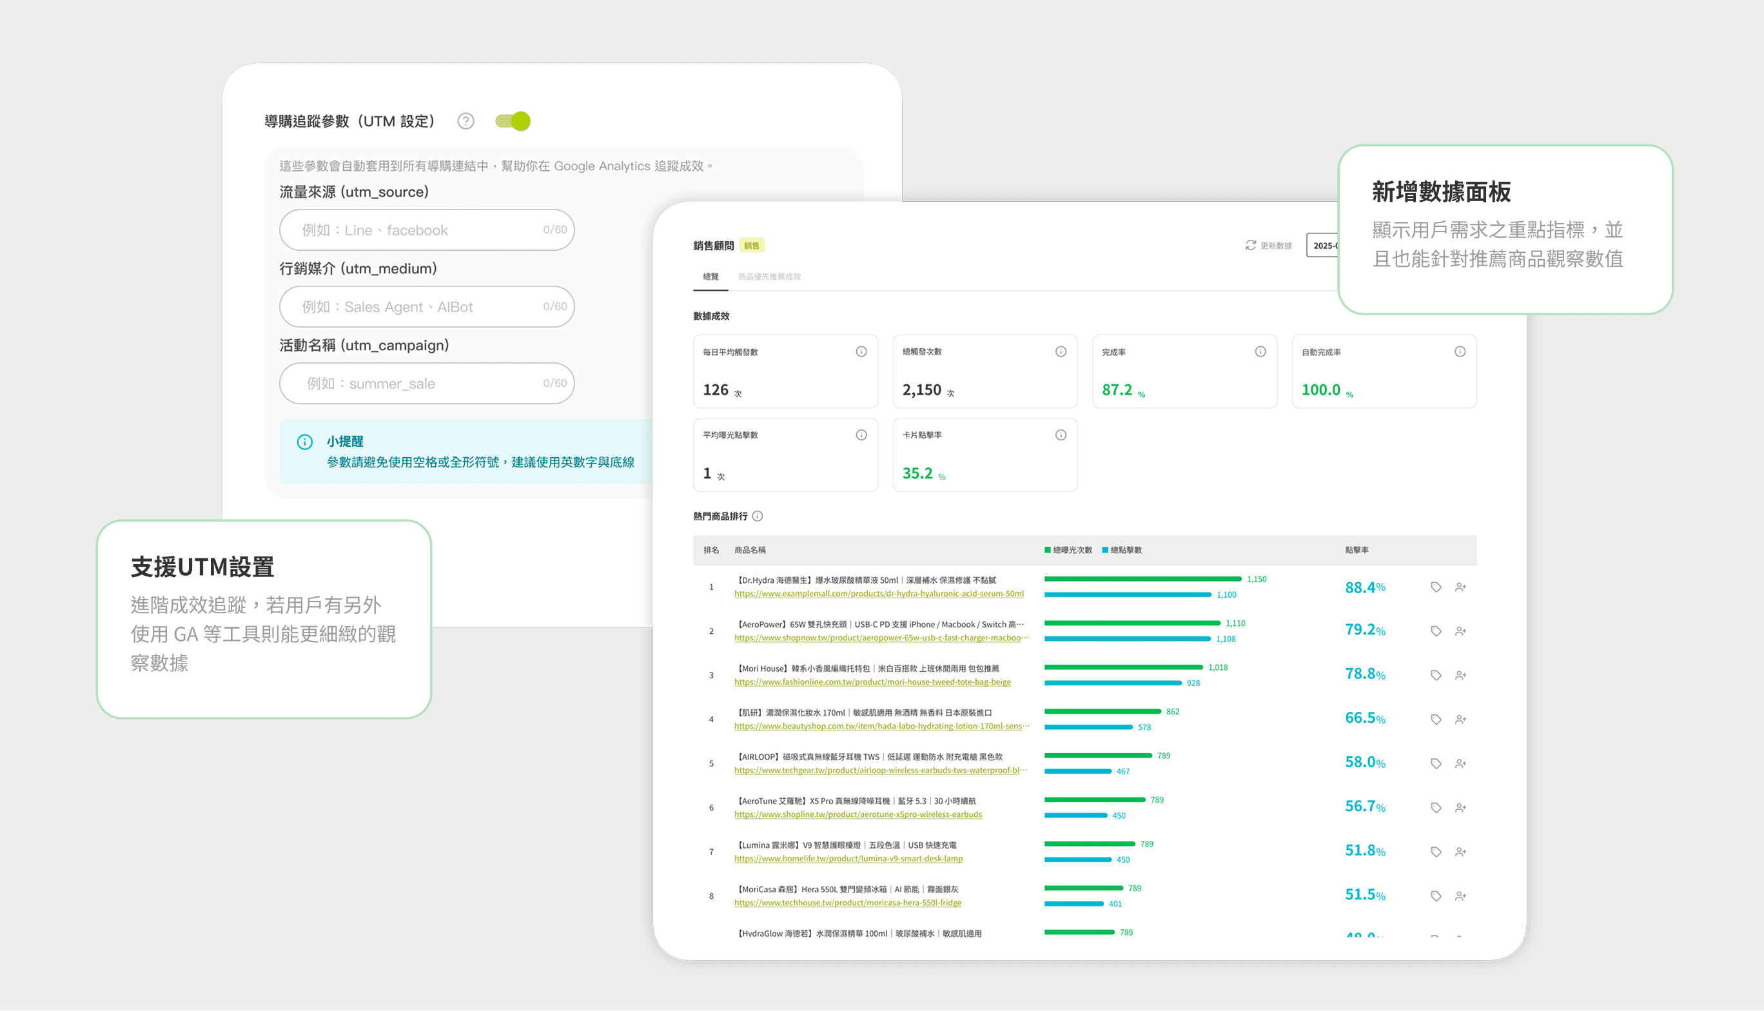
Task: Click add-user icon for rank 3 product
Action: coord(1460,675)
